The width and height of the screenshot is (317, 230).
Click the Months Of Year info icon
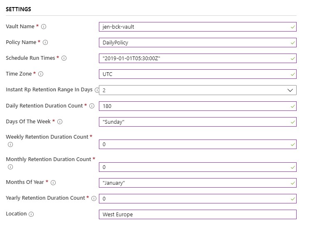click(x=53, y=183)
